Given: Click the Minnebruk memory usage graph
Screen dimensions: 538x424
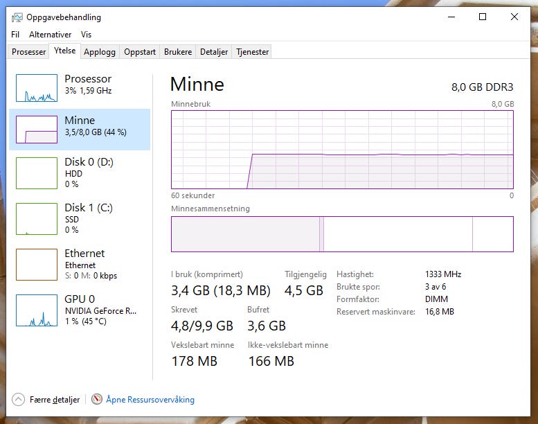Looking at the screenshot, I should pos(342,150).
